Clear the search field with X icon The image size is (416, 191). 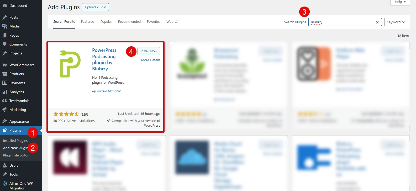[377, 22]
